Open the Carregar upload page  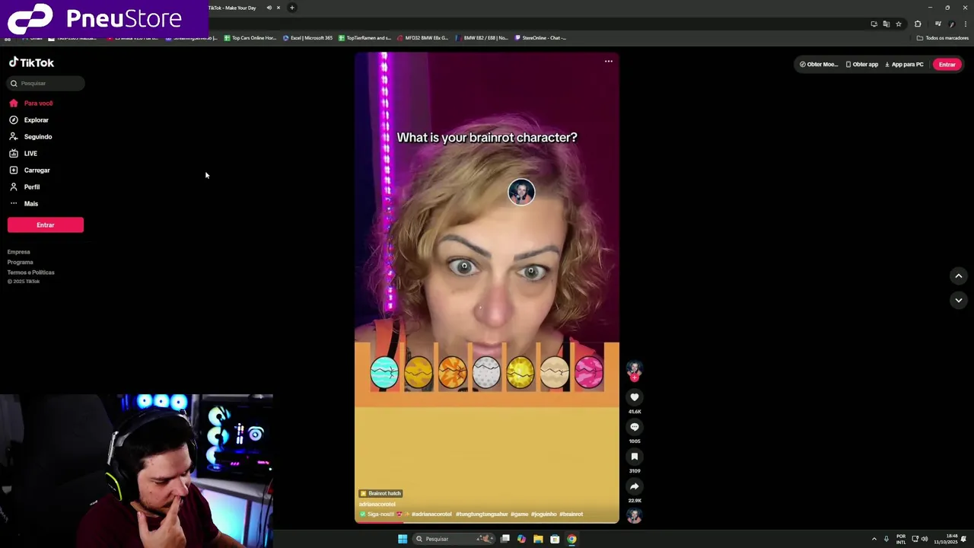[30, 170]
